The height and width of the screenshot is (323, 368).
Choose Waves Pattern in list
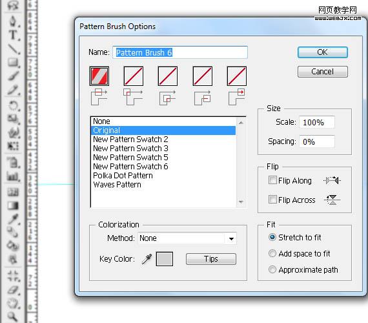163,185
